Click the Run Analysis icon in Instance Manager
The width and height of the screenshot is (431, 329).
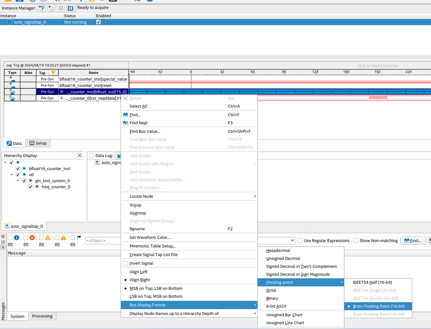(42, 8)
